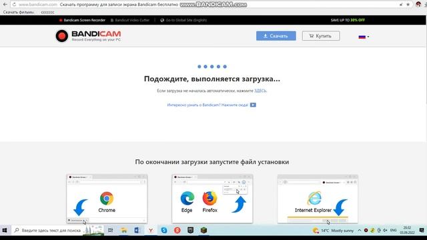Open File Explorer from the taskbar
Screen dimensions: 427x240
[124, 231]
